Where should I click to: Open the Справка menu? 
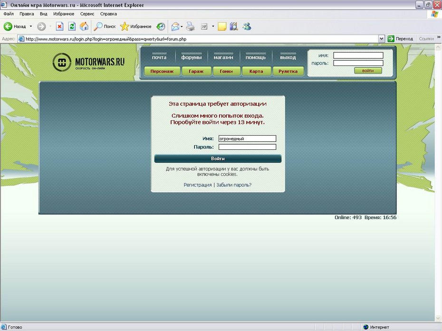[108, 14]
